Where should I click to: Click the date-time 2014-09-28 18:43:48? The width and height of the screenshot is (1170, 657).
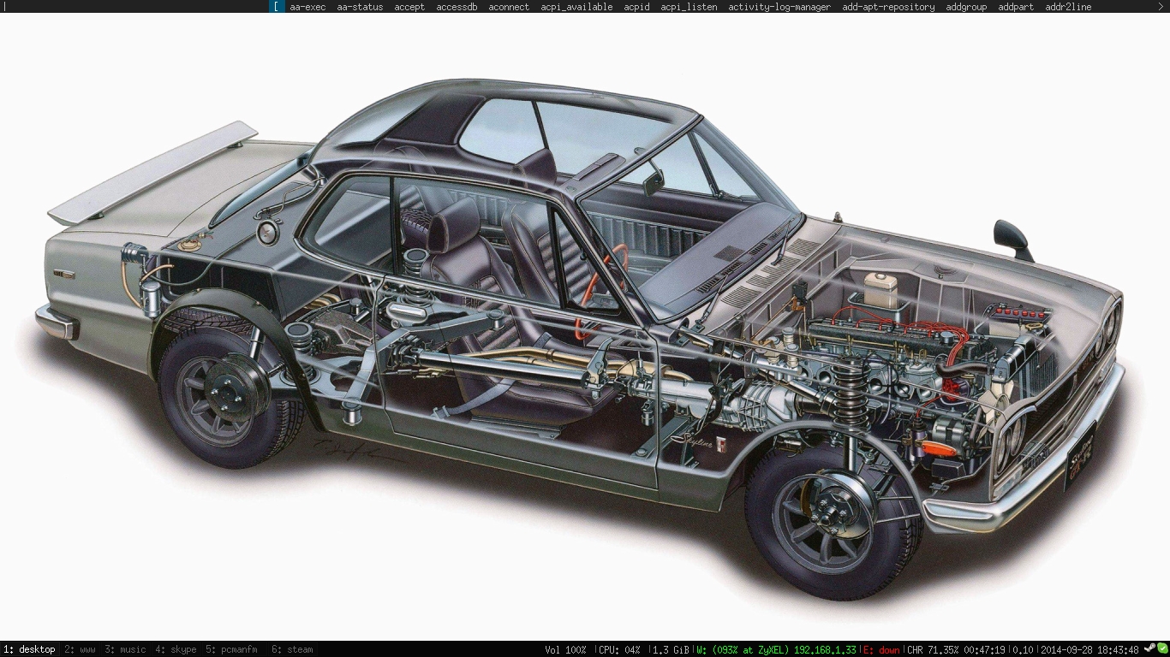click(1089, 649)
